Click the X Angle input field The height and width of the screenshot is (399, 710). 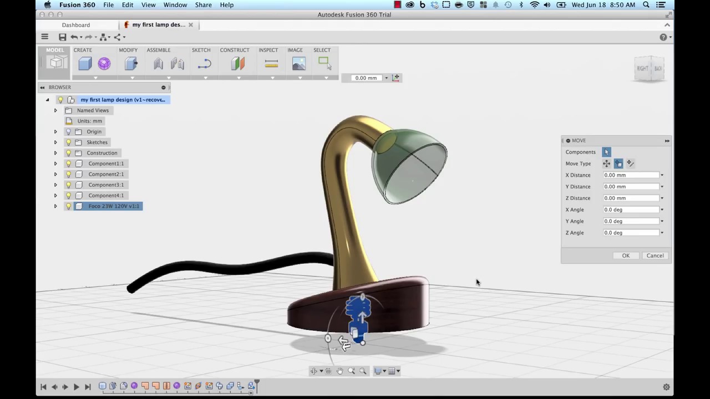(x=631, y=210)
